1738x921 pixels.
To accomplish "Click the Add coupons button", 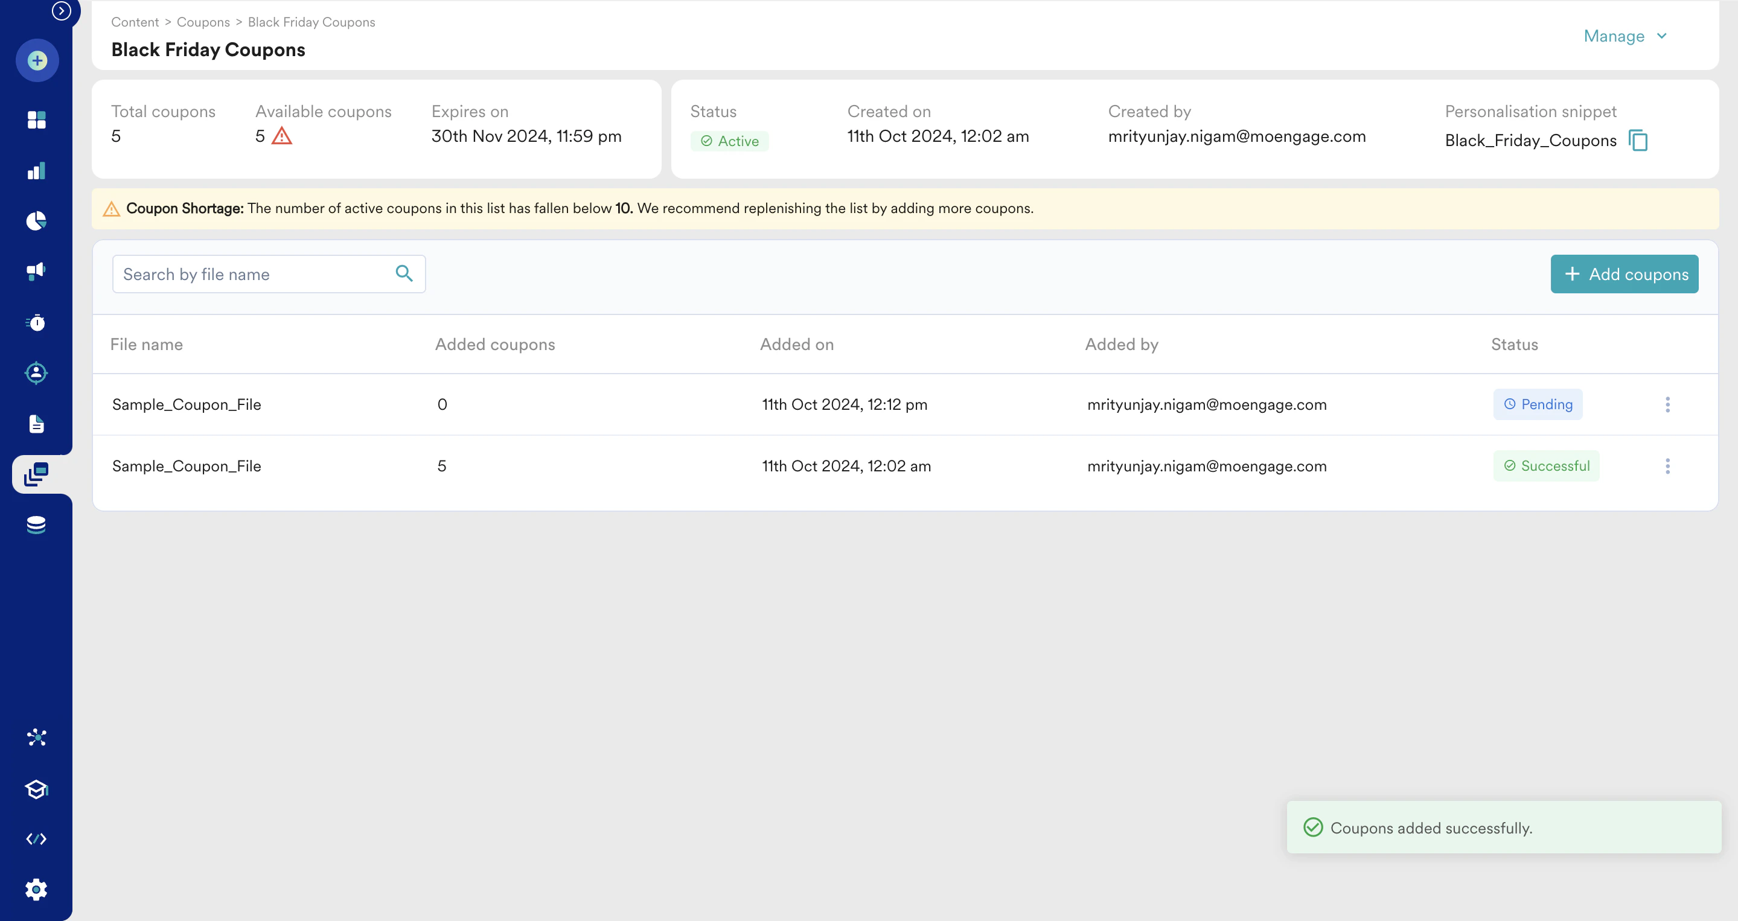I will (1624, 274).
